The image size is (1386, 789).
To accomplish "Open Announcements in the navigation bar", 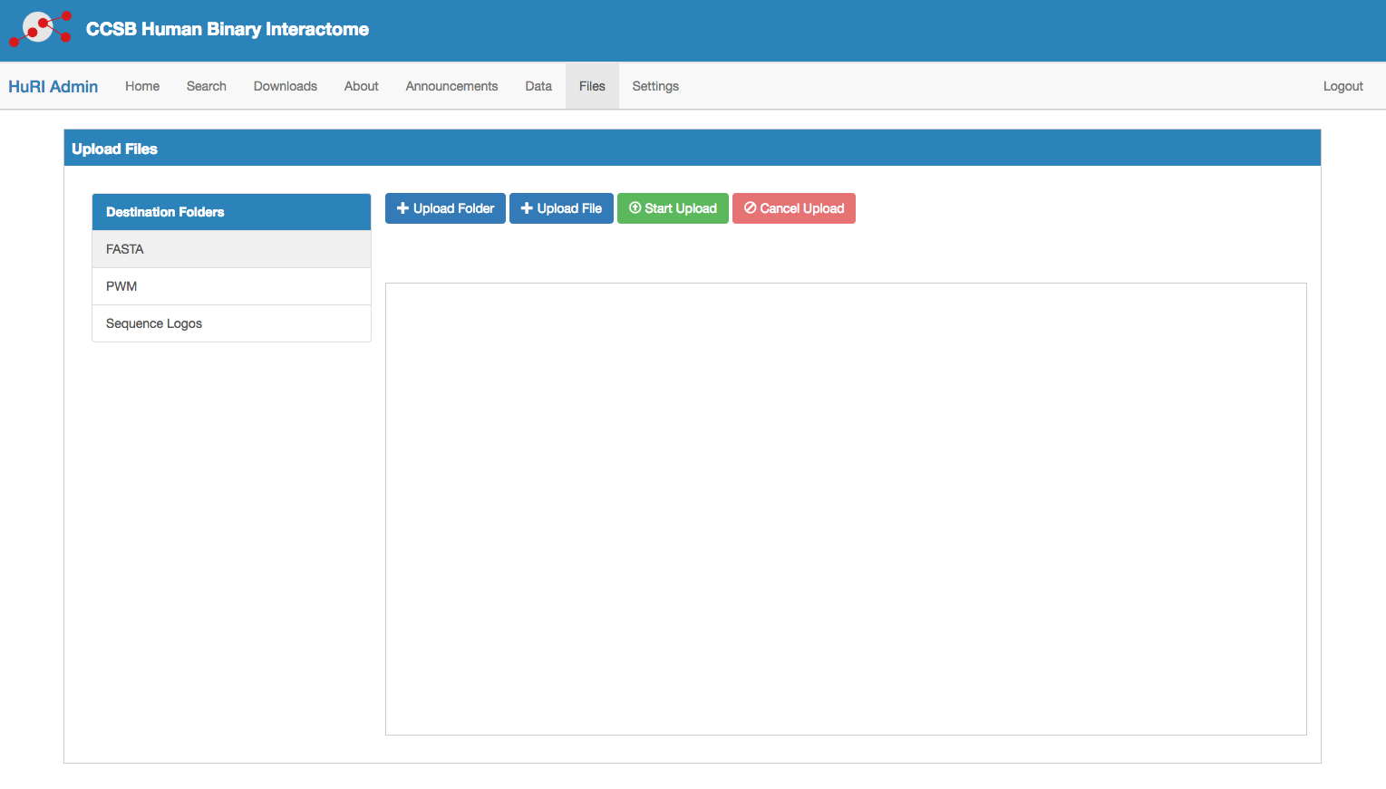I will click(x=451, y=86).
